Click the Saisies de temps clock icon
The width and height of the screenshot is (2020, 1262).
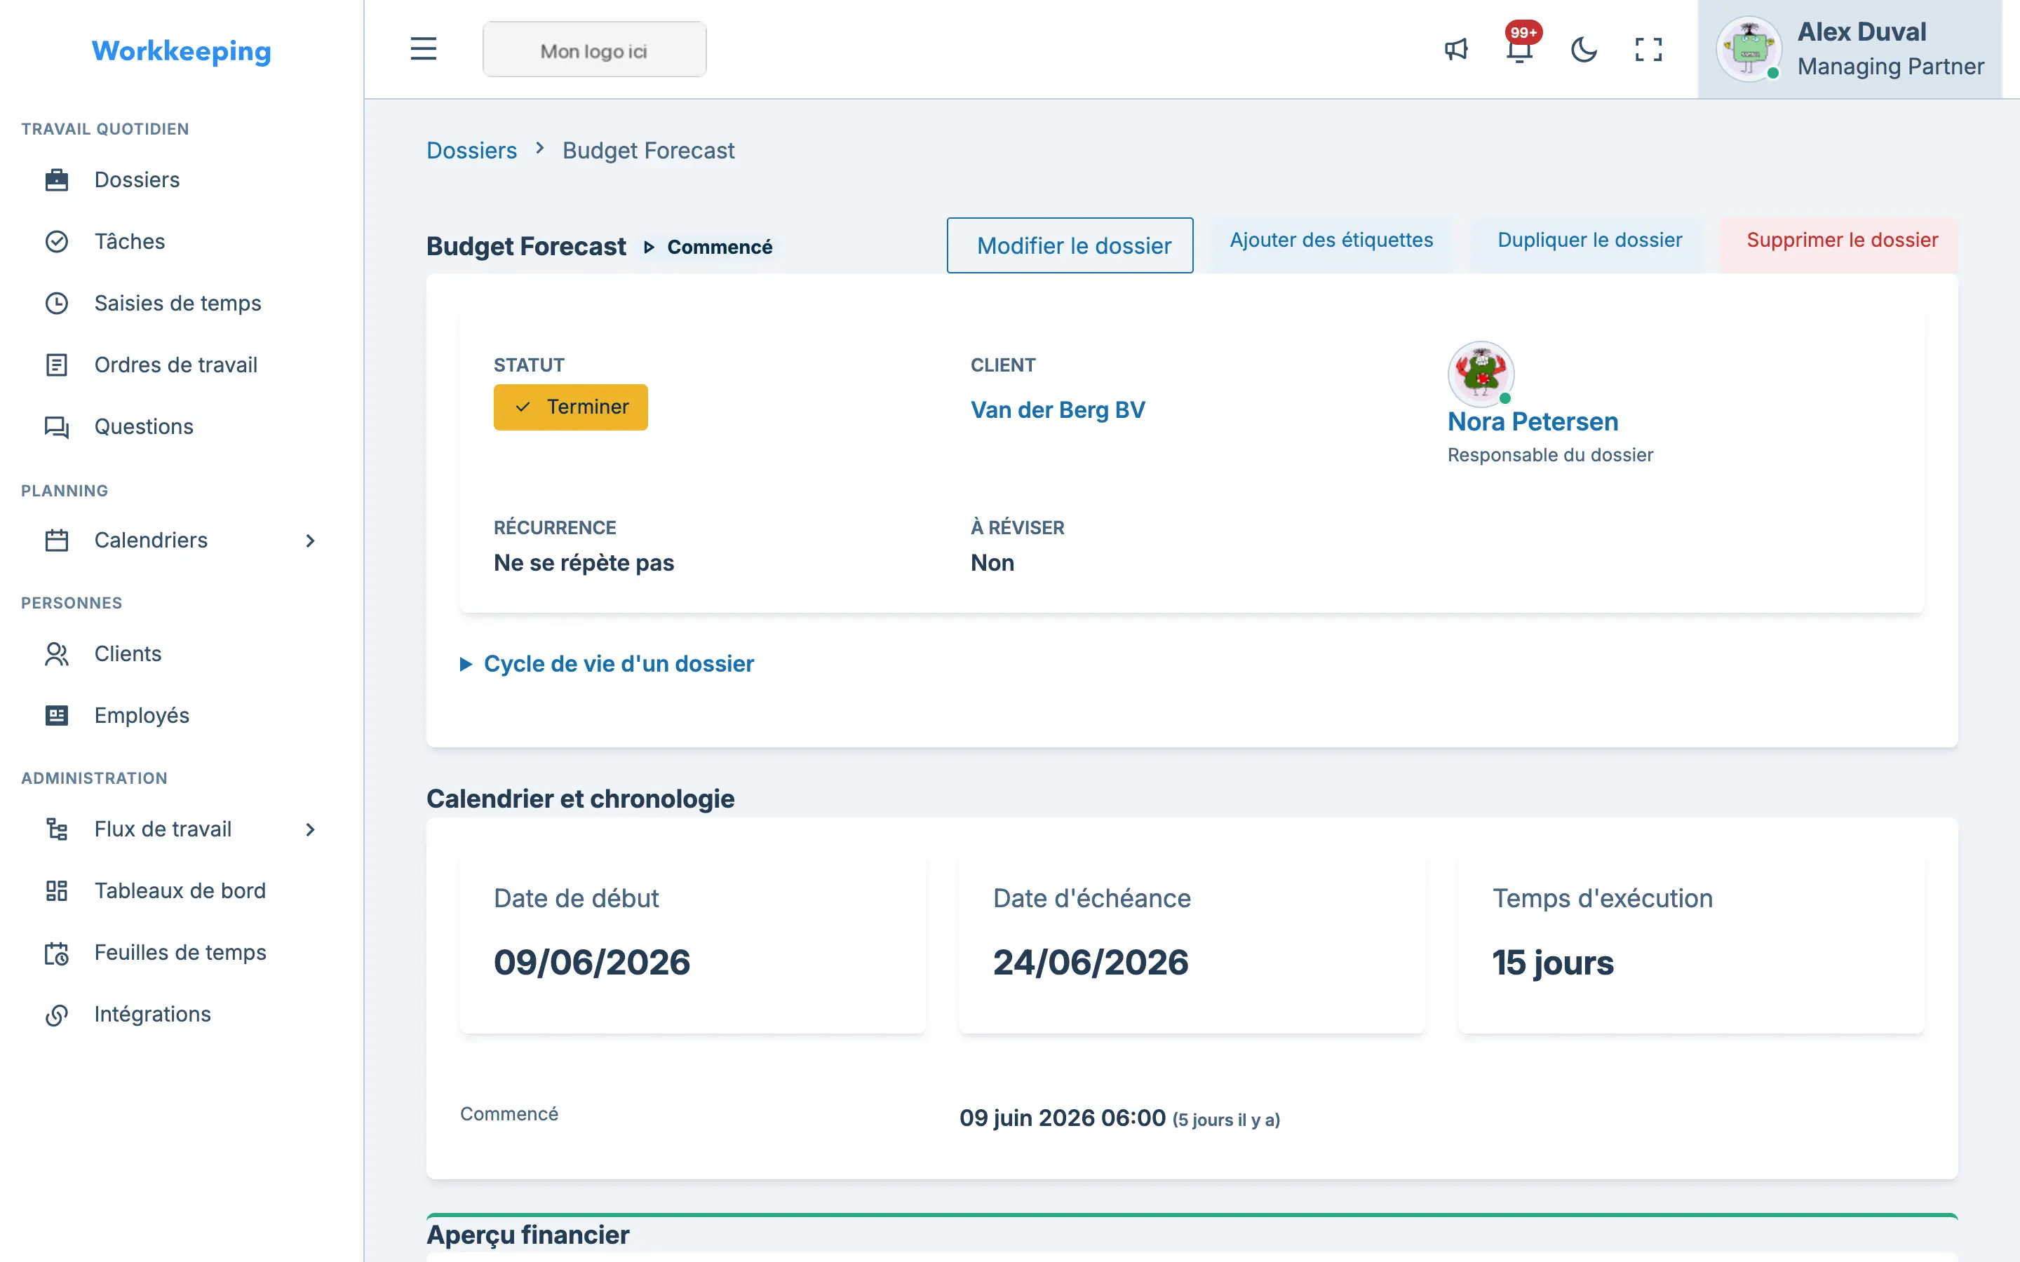pyautogui.click(x=57, y=303)
